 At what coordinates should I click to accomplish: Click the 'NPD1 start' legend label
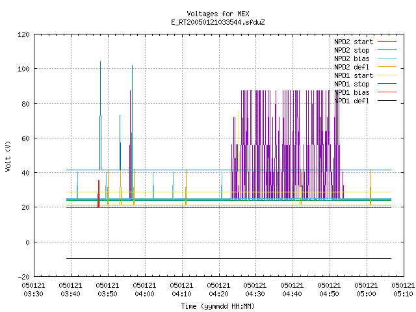click(354, 75)
